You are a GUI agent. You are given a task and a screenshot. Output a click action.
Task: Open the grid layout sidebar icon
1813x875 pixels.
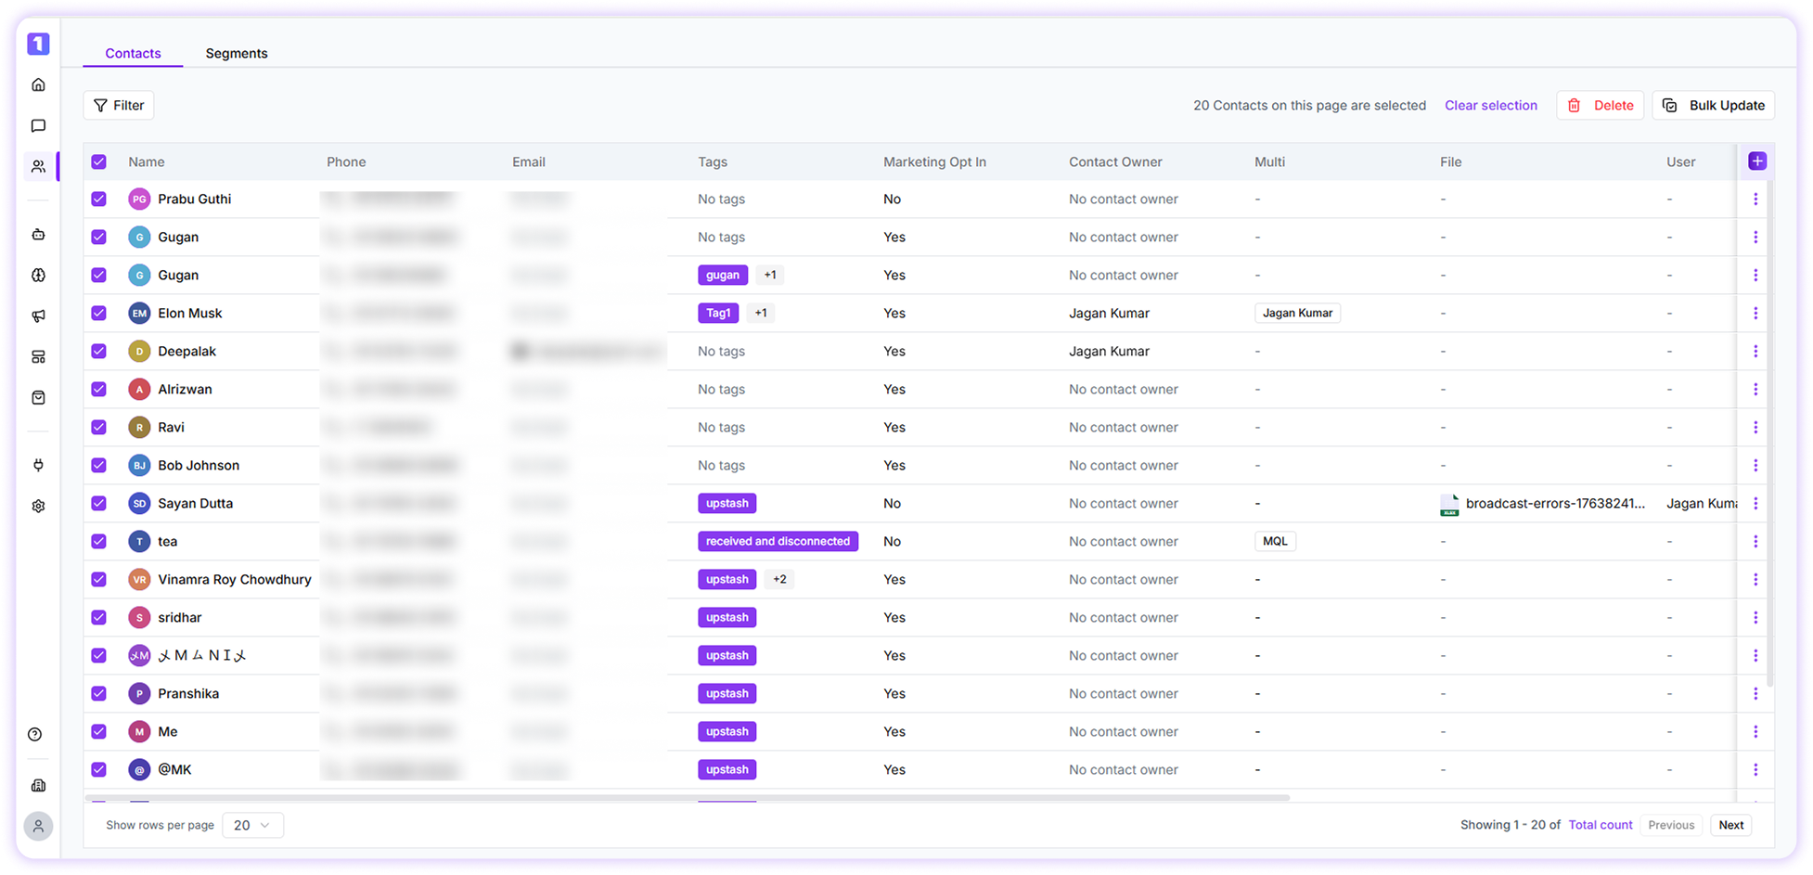38,356
